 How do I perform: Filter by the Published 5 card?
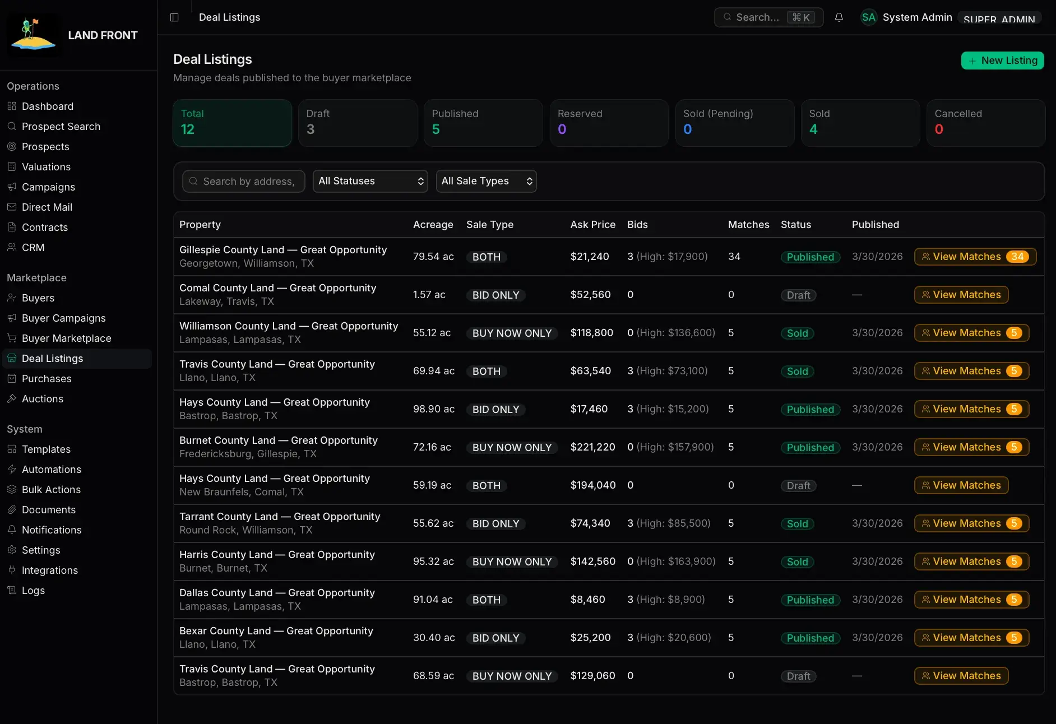click(x=484, y=123)
